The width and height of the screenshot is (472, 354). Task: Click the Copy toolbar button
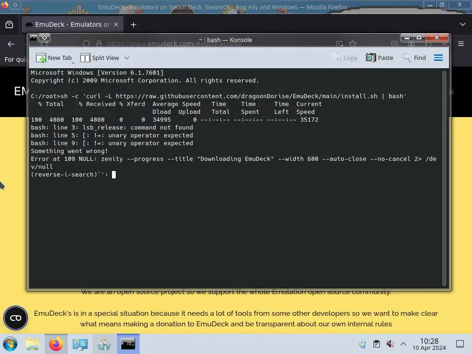point(345,58)
